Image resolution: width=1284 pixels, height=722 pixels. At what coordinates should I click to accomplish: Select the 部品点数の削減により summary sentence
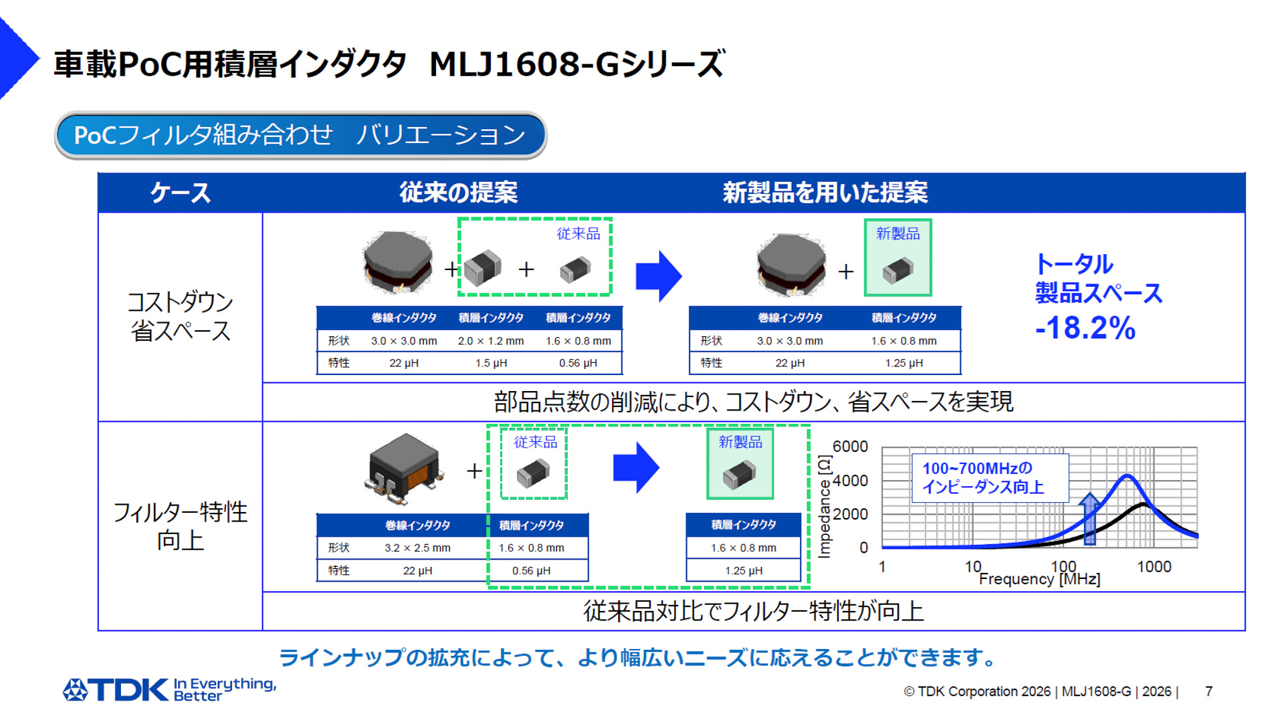(754, 402)
